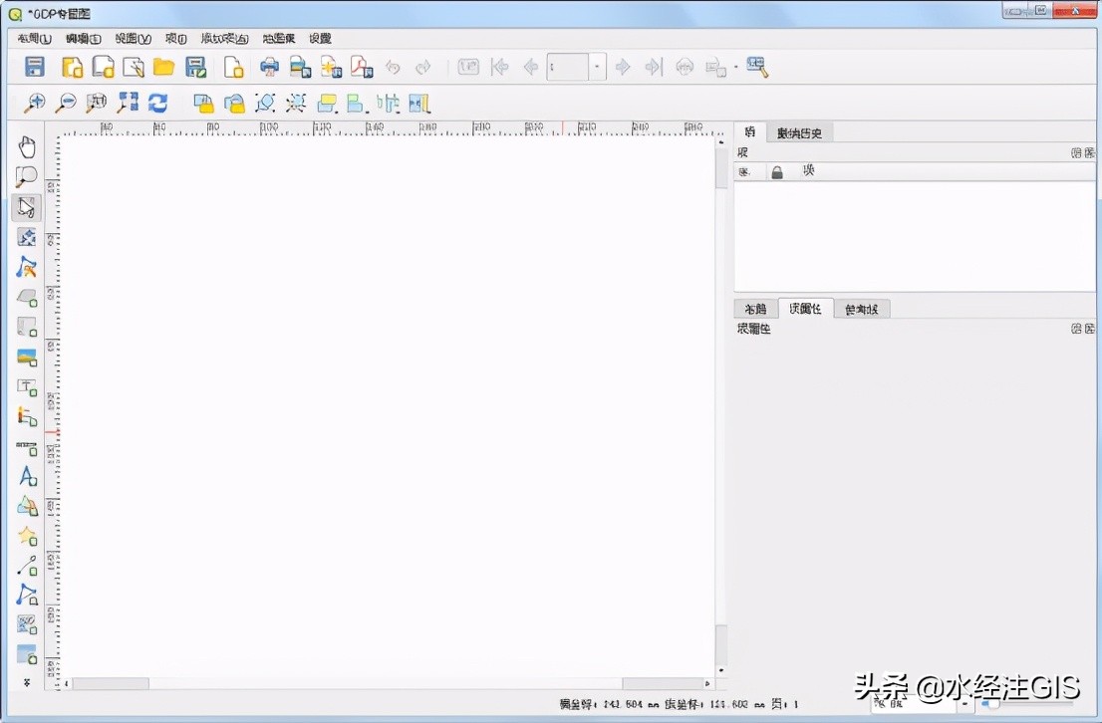Open the View (V) menu
The height and width of the screenshot is (723, 1102).
click(x=133, y=39)
